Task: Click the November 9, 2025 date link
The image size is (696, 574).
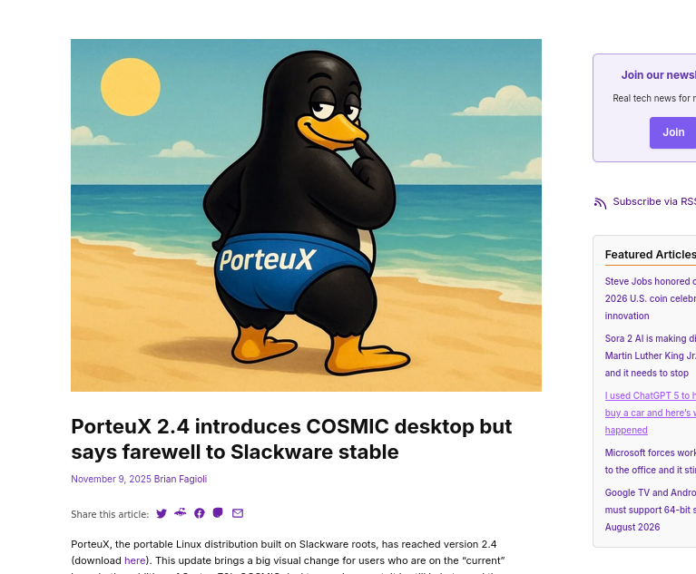Action: (x=111, y=479)
